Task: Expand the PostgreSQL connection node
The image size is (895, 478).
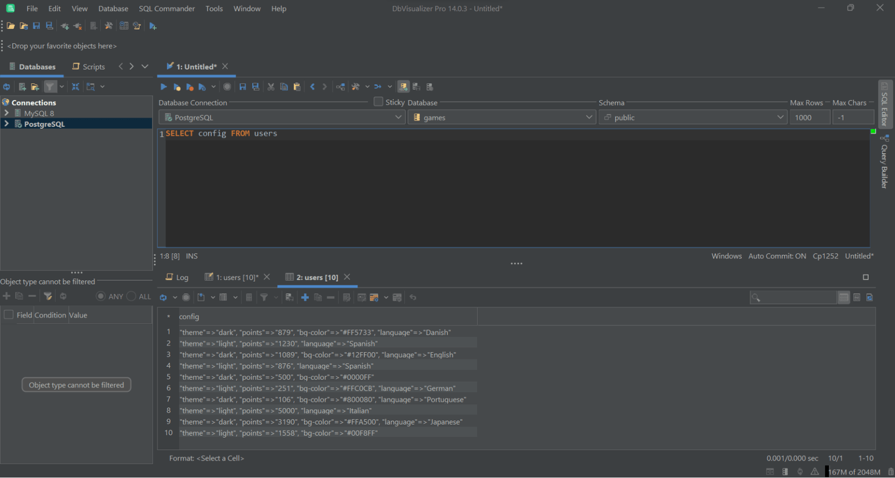Action: pos(6,124)
